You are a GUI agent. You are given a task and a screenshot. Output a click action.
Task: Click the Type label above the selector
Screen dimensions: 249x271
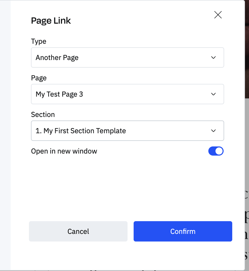tap(38, 41)
